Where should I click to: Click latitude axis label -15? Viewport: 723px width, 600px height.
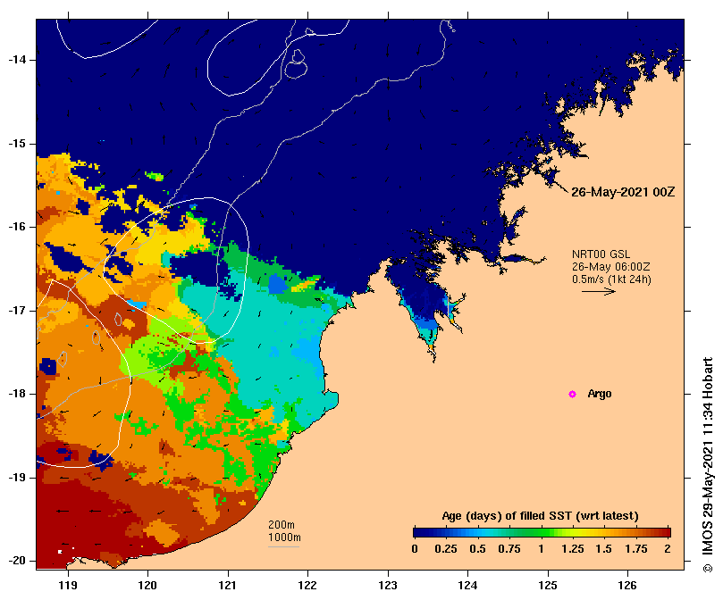click(x=17, y=144)
